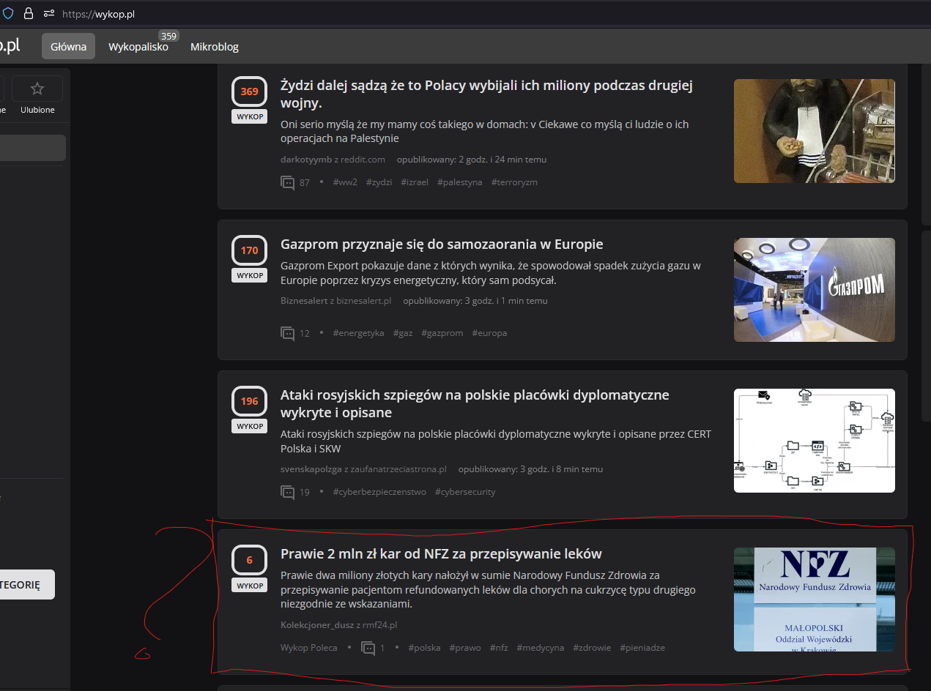Open the Gazprom article headline link

pos(442,244)
